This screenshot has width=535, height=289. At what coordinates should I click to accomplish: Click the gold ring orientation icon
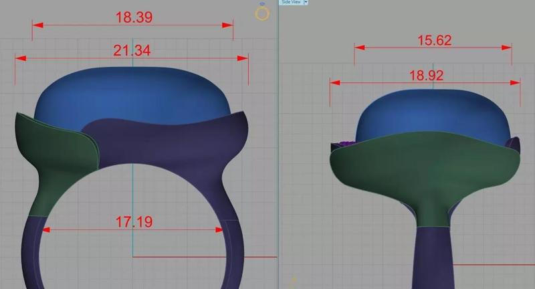click(262, 11)
